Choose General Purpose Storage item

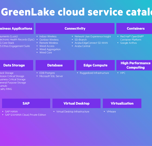click(x=13, y=83)
